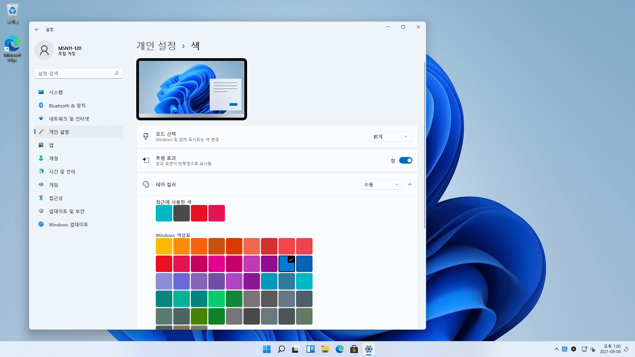This screenshot has height=357, width=635.
Task: Click the Settings gear on taskbar
Action: click(x=369, y=349)
